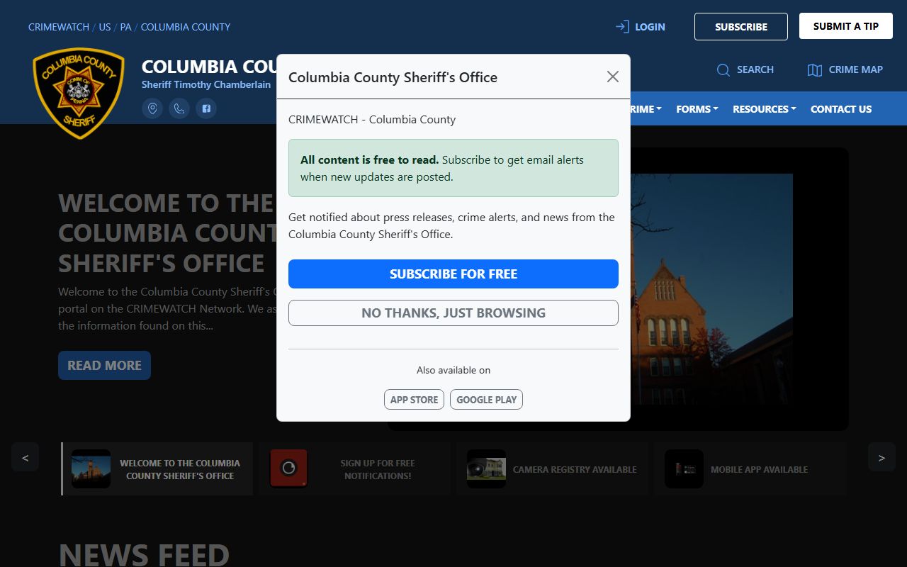This screenshot has height=567, width=907.
Task: Click 'All content is free to read.' text
Action: 370,159
